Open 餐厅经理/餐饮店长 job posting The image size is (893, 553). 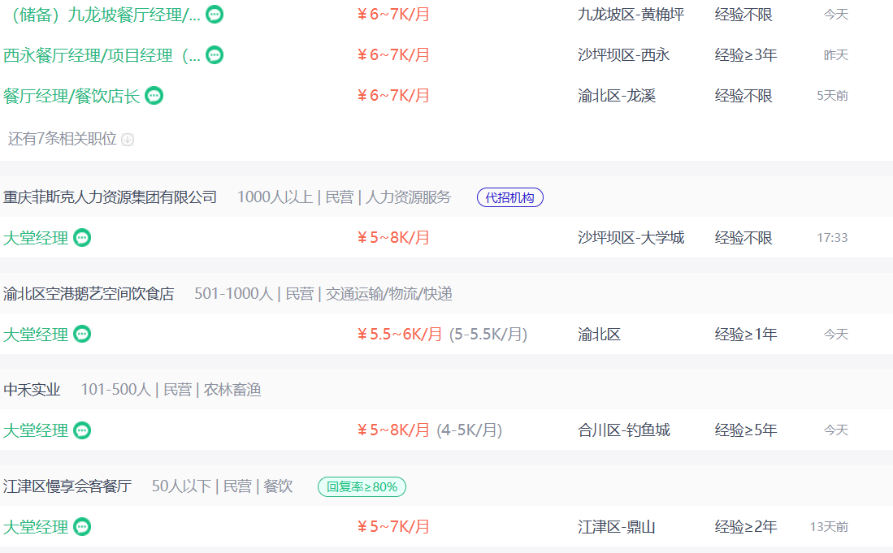pyautogui.click(x=72, y=96)
